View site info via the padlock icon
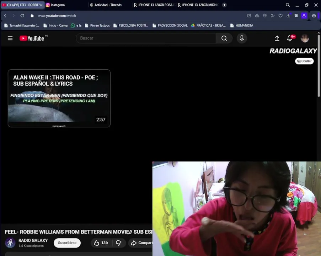The image size is (321, 256). point(32,16)
